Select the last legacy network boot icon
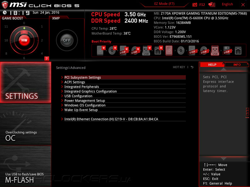The image size is (250, 187). [x=238, y=51]
